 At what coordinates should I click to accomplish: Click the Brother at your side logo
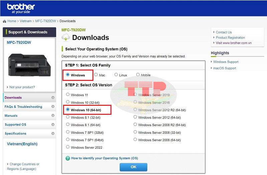pyautogui.click(x=21, y=9)
